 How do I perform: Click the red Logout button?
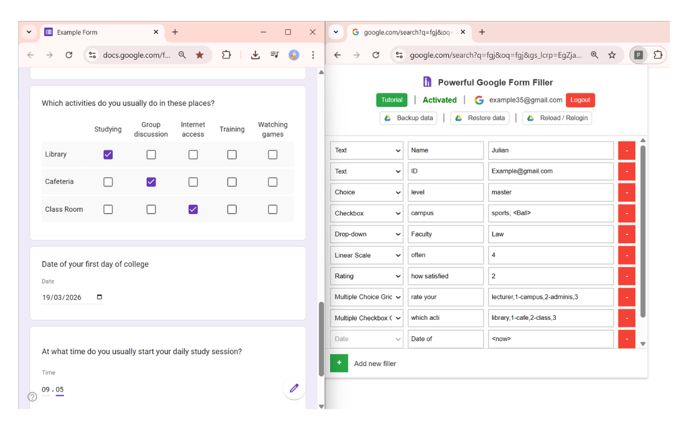(x=580, y=100)
